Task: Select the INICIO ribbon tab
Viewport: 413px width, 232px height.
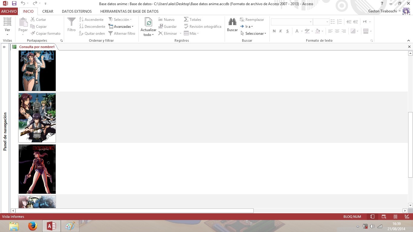Action: click(28, 11)
